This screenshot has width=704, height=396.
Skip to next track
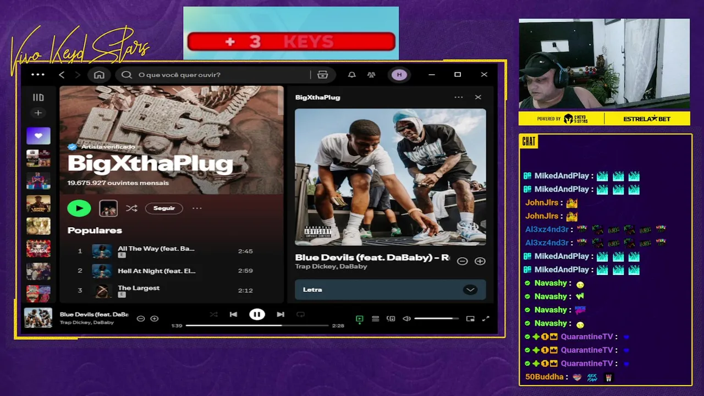(280, 315)
